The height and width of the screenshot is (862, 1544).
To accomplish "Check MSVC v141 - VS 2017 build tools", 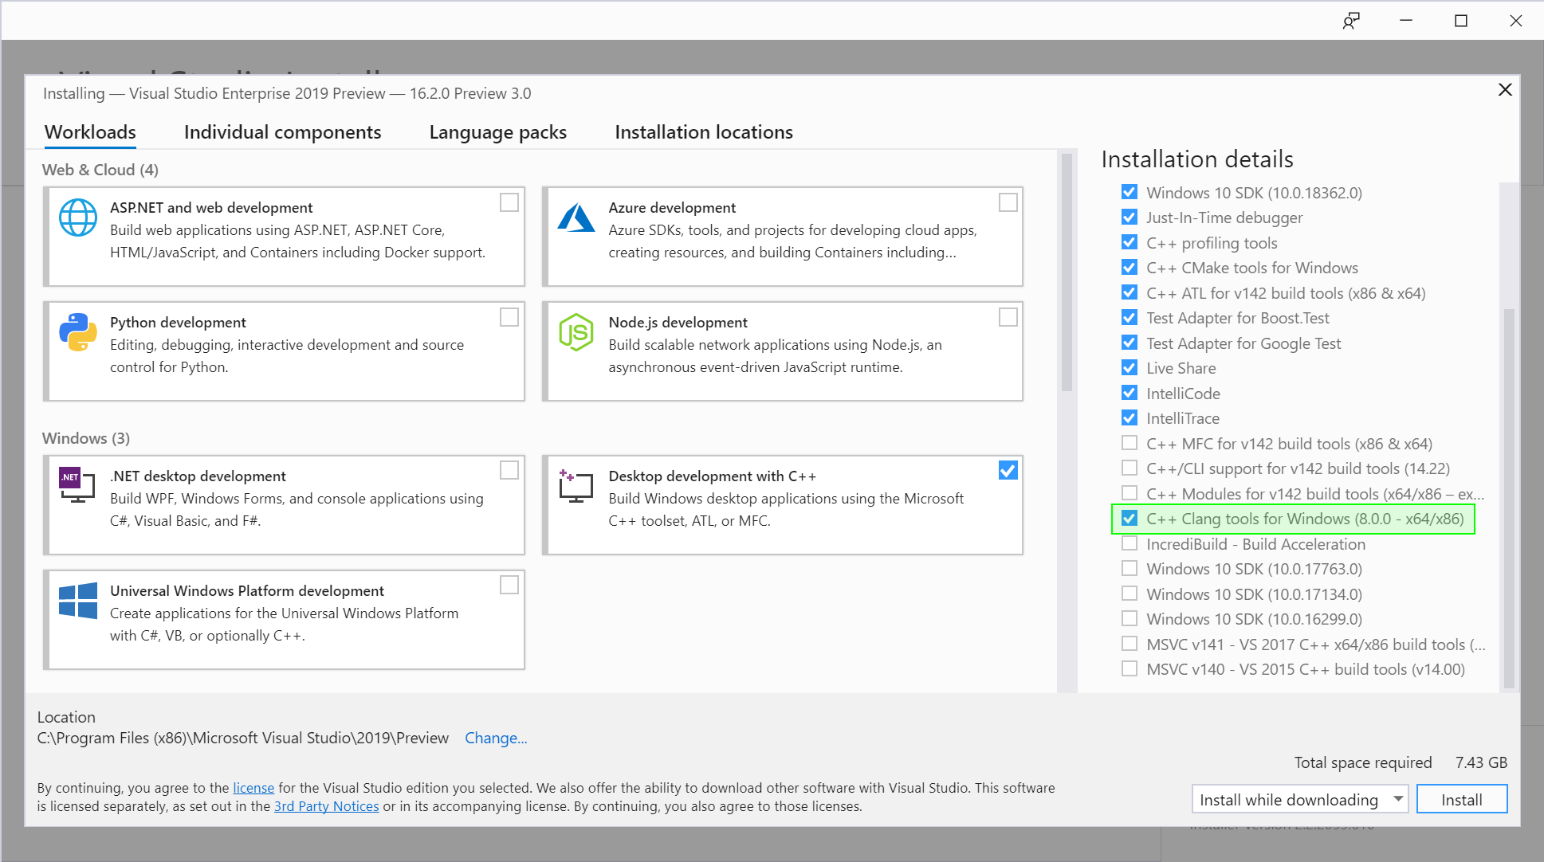I will click(1130, 644).
